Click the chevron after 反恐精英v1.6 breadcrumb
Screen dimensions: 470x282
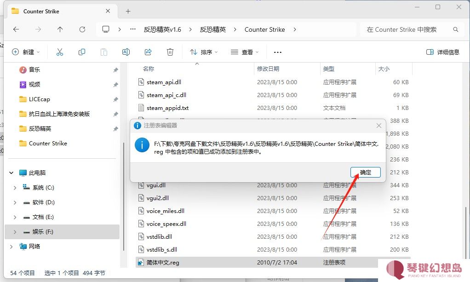[x=190, y=29]
